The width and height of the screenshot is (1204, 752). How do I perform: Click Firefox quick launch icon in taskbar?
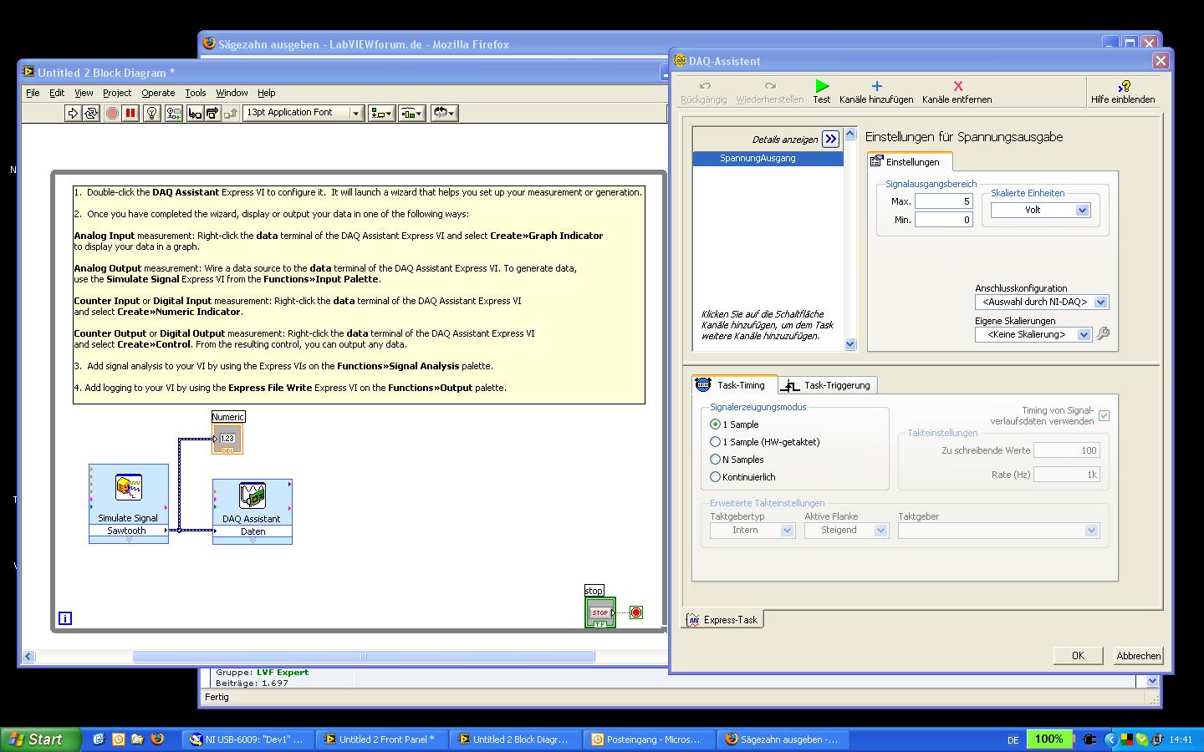pos(156,739)
